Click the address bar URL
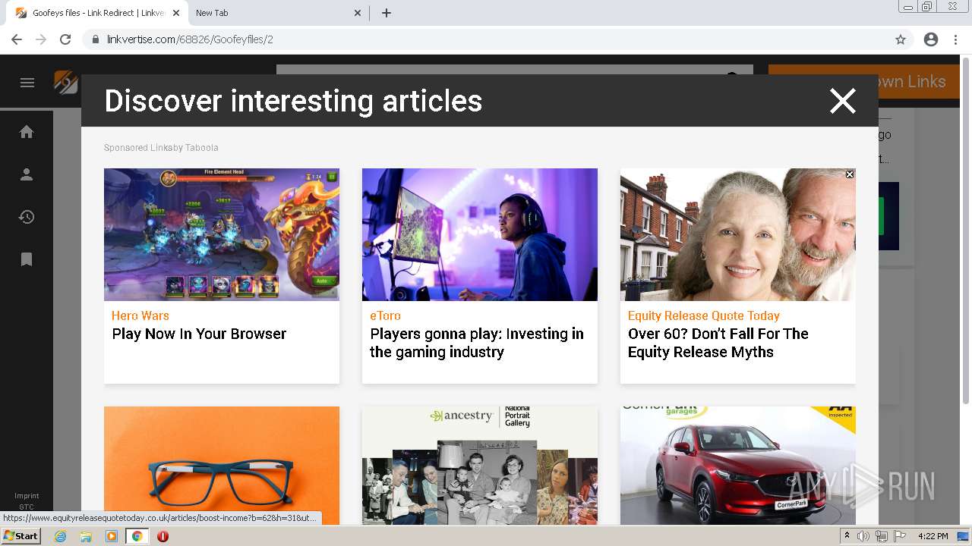Image resolution: width=972 pixels, height=546 pixels. click(190, 39)
